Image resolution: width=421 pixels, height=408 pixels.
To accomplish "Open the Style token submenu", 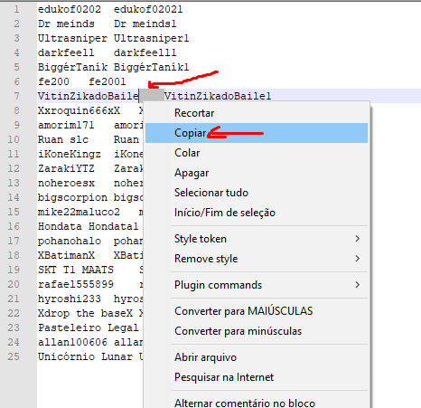I will pos(257,239).
